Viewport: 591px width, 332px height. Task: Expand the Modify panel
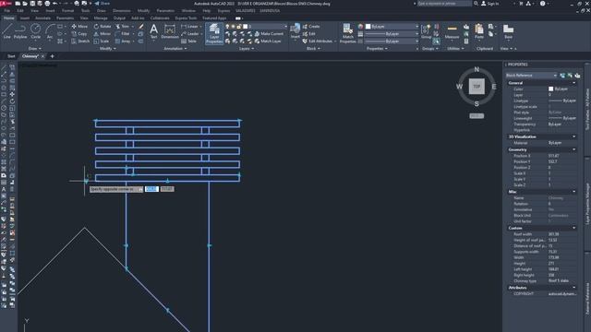point(108,49)
